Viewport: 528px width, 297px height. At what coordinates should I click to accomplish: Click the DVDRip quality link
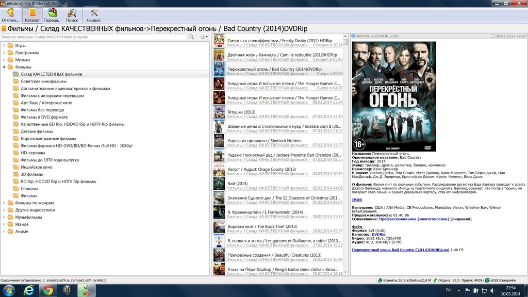coord(378,235)
